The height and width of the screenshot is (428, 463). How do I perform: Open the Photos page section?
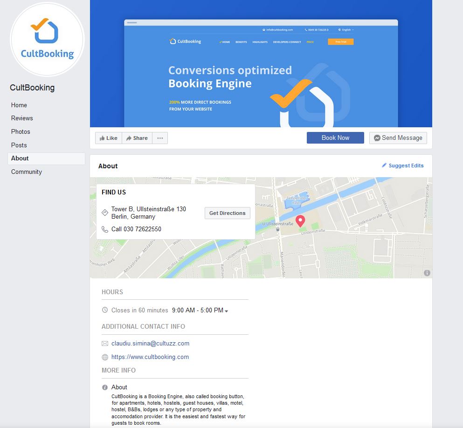pyautogui.click(x=21, y=131)
